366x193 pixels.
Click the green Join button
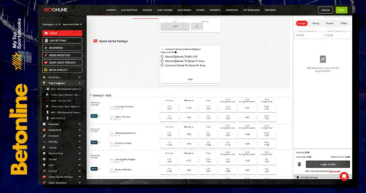point(341,10)
